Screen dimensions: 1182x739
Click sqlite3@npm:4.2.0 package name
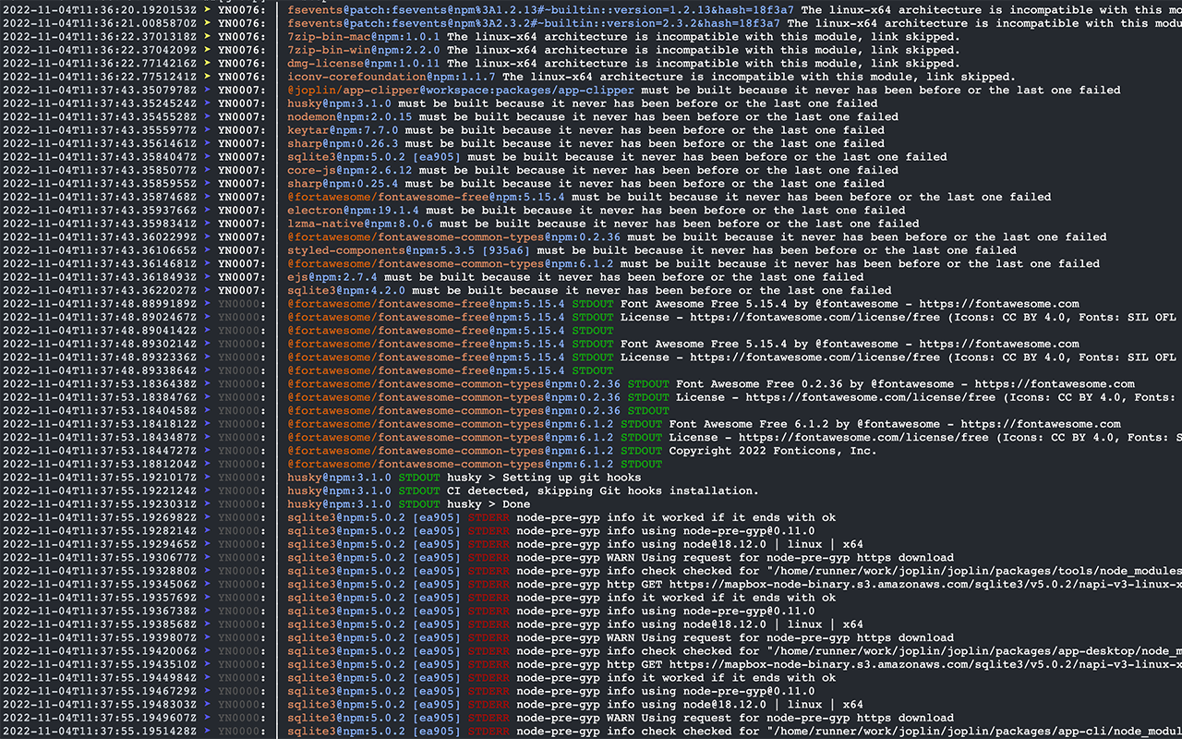346,290
